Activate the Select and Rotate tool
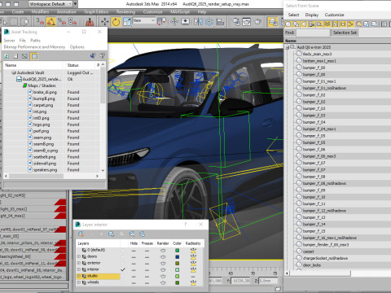This screenshot has height=293, width=391. click(x=116, y=22)
